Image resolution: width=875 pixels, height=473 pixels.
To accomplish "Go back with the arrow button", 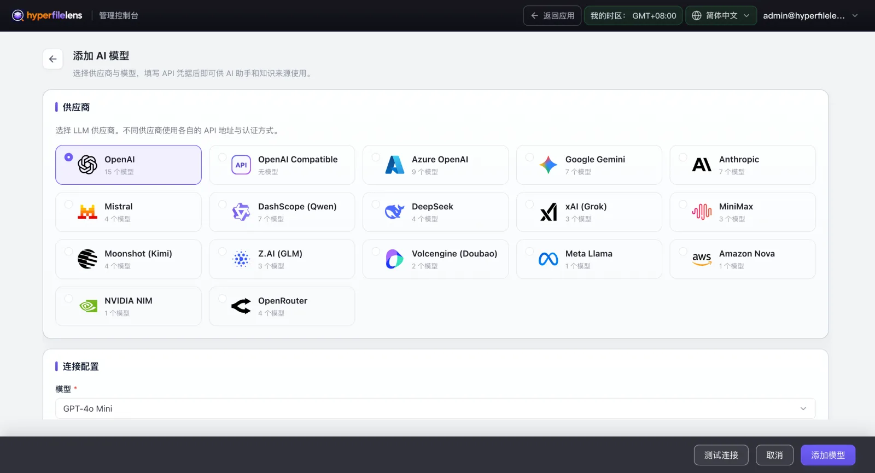I will [x=53, y=59].
